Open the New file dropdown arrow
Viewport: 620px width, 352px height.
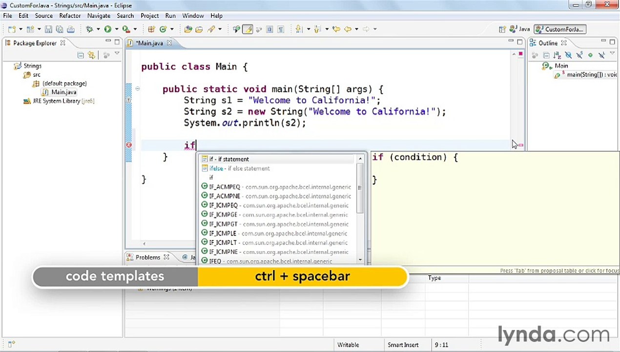pos(21,29)
